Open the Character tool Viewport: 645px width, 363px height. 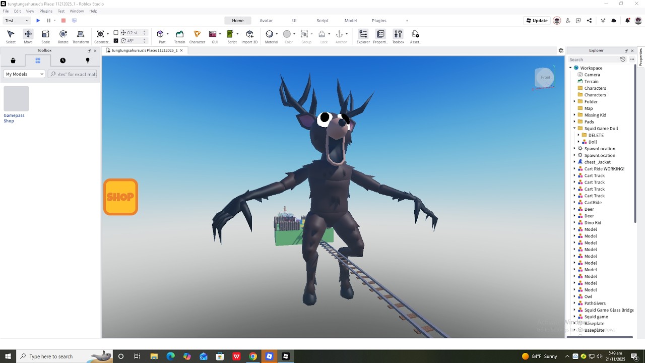[x=197, y=36]
